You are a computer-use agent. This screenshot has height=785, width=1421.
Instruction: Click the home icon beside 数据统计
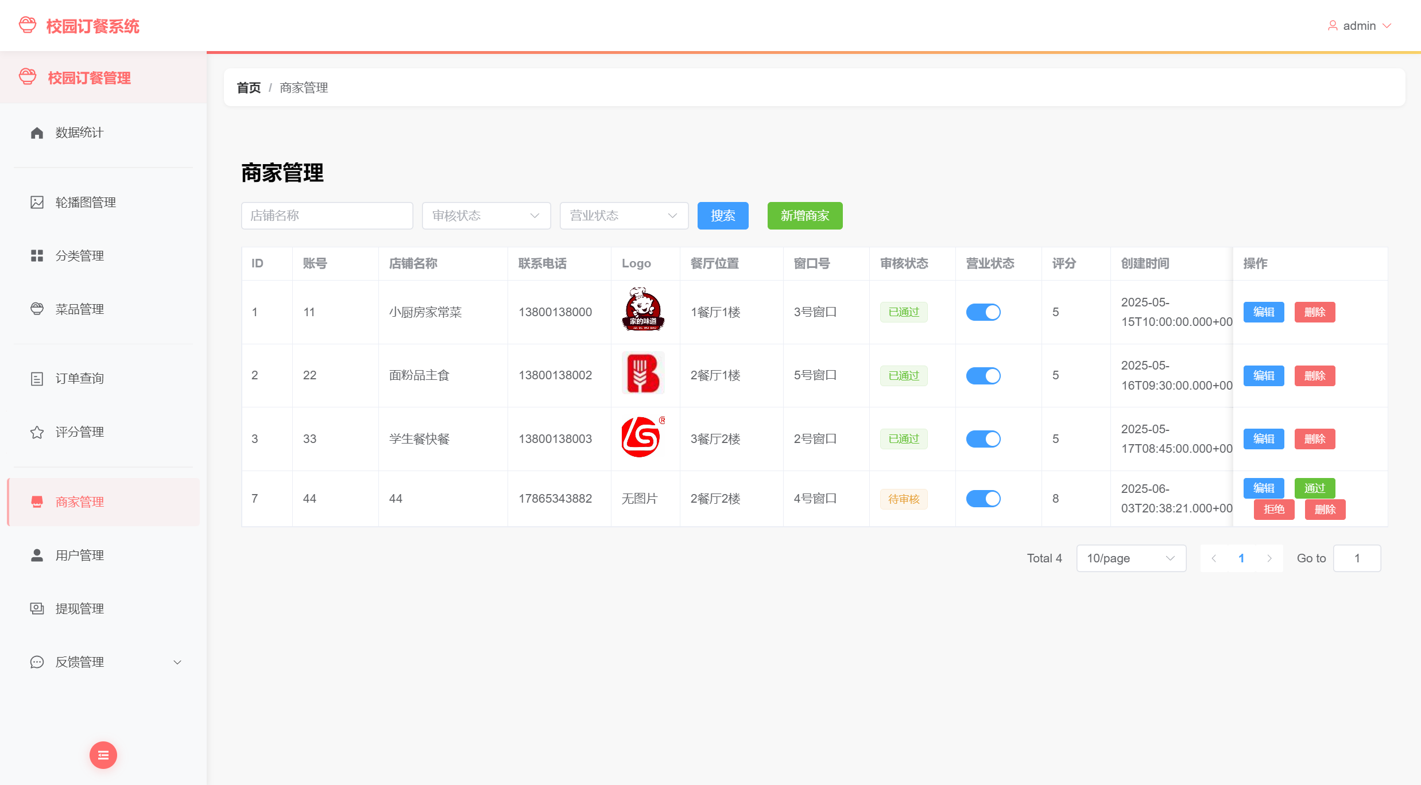point(37,133)
